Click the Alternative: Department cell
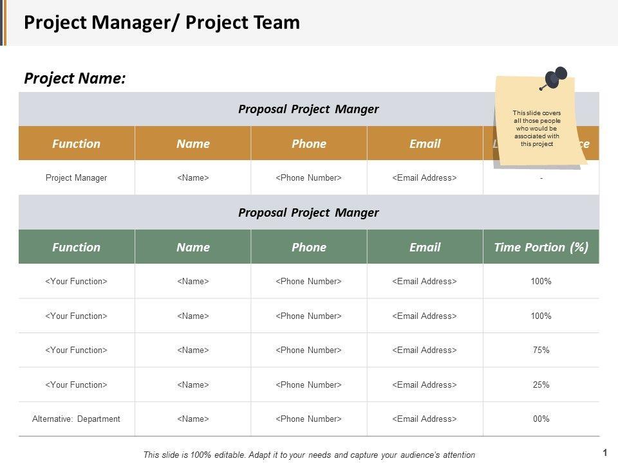The width and height of the screenshot is (618, 463). pyautogui.click(x=77, y=419)
